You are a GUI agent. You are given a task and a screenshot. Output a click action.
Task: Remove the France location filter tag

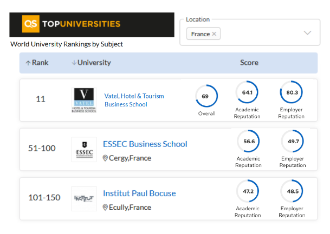point(214,34)
